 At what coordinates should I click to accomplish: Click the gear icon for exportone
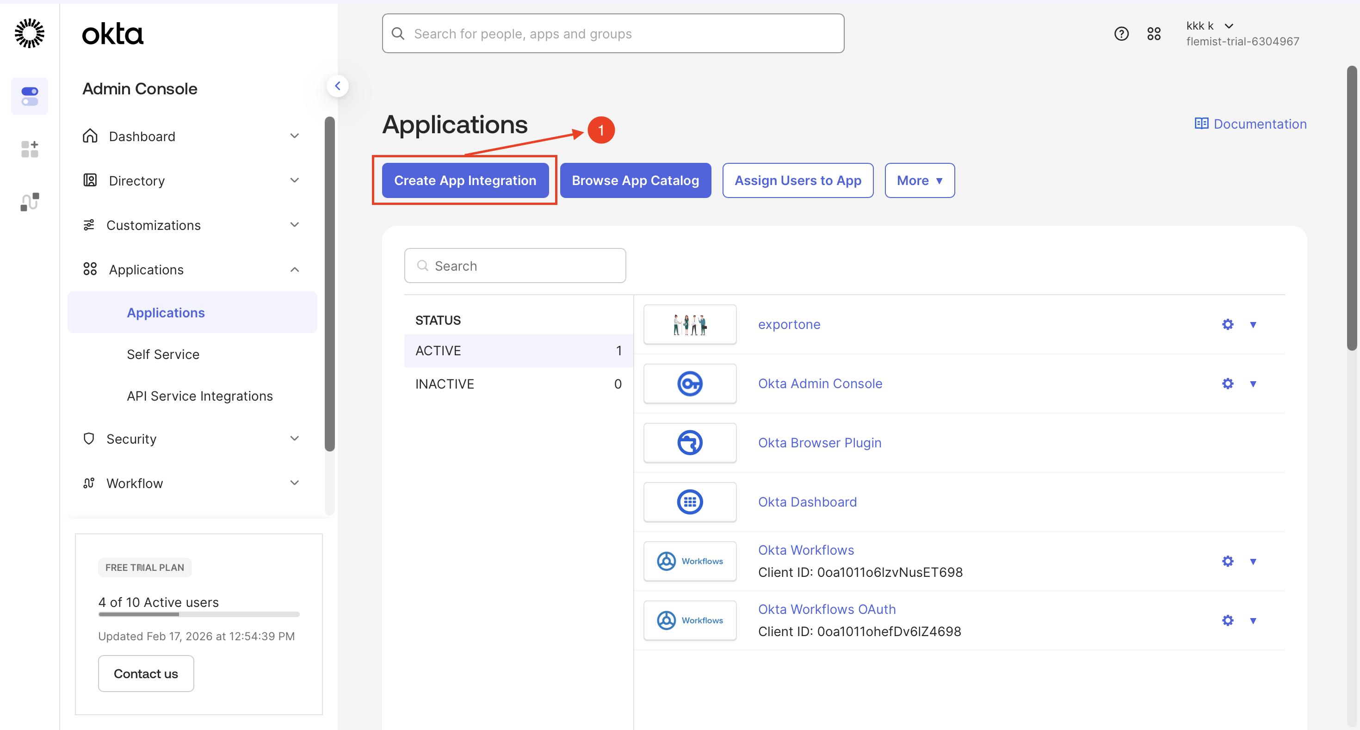pyautogui.click(x=1228, y=324)
